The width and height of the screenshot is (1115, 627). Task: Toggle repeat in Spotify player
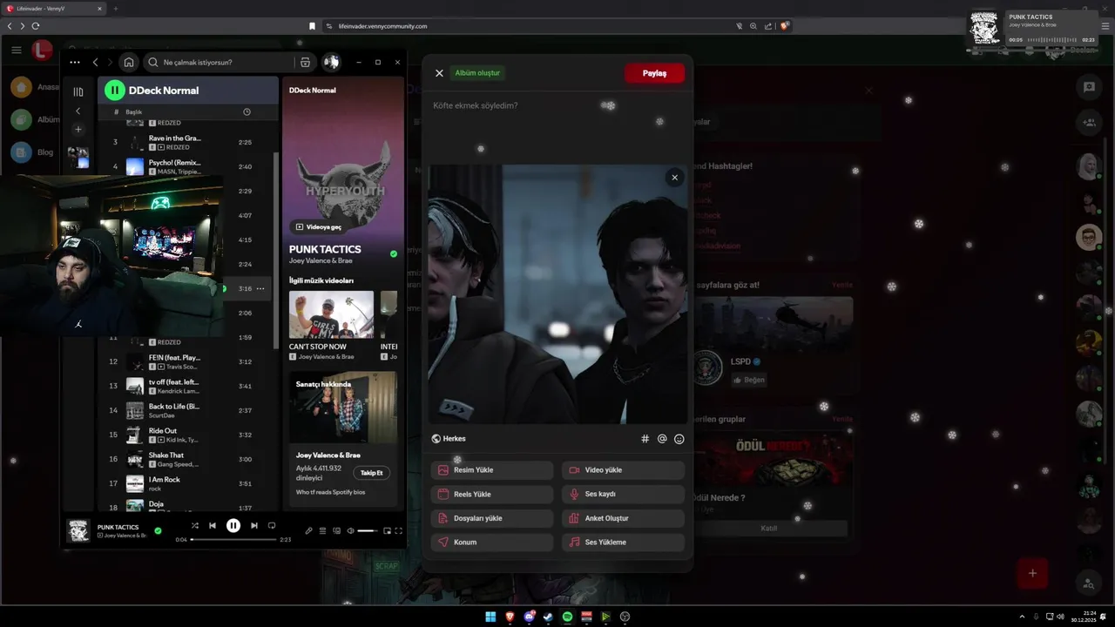click(272, 525)
